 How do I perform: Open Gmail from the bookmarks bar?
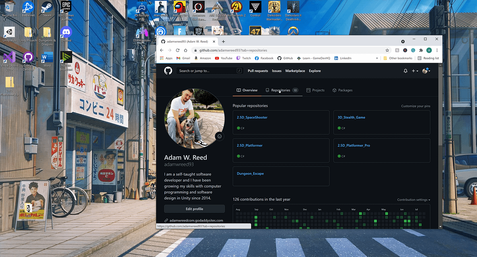point(183,58)
